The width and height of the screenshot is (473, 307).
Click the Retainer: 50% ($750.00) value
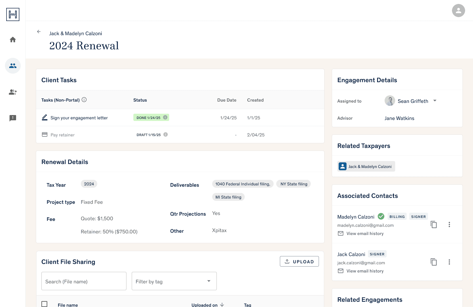(109, 231)
